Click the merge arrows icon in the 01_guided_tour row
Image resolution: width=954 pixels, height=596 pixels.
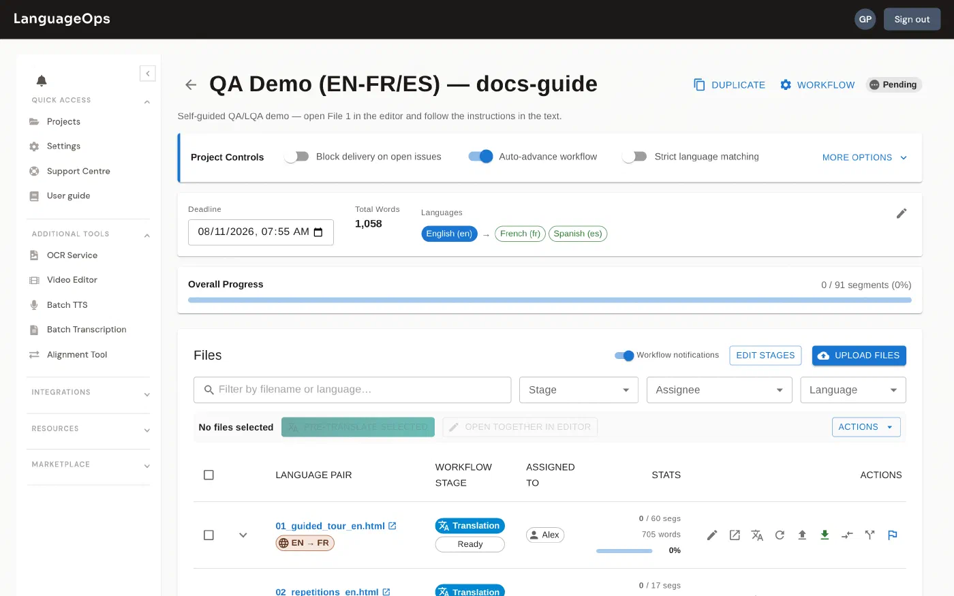click(847, 535)
